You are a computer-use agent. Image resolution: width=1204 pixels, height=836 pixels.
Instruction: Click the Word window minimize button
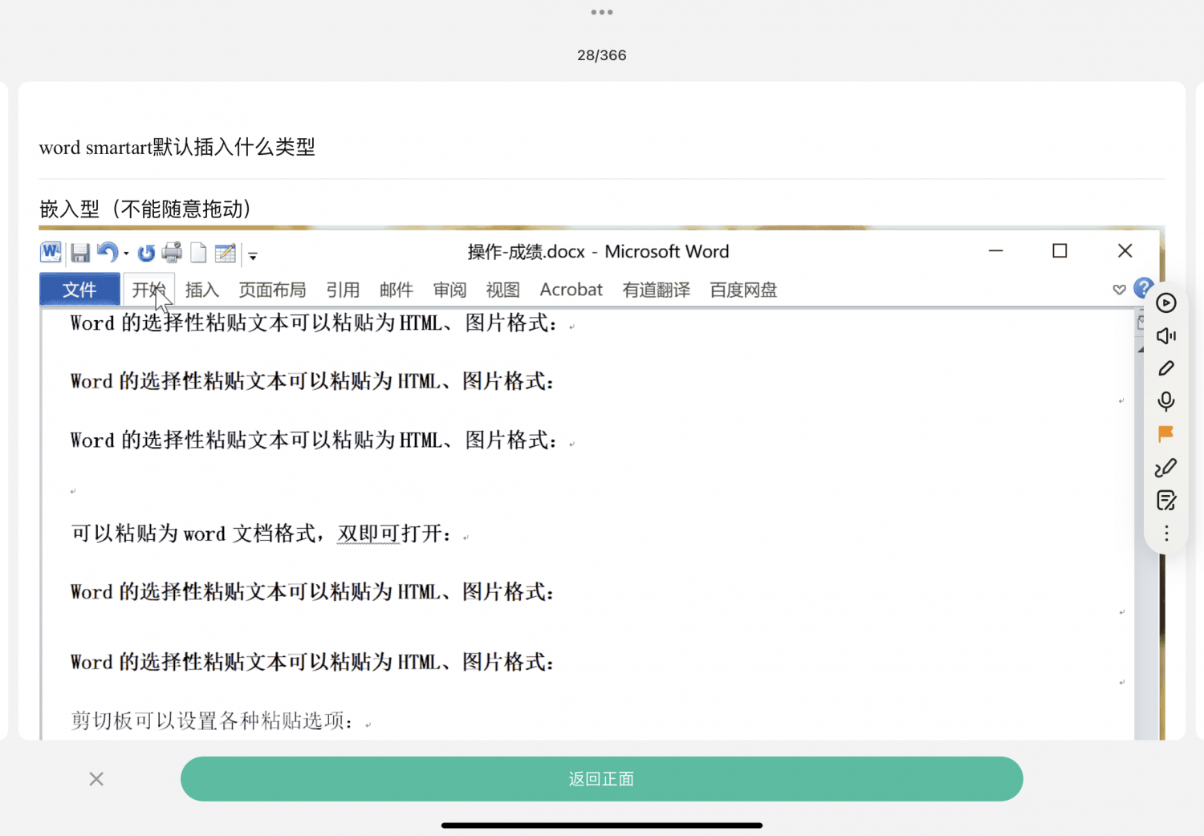click(996, 251)
